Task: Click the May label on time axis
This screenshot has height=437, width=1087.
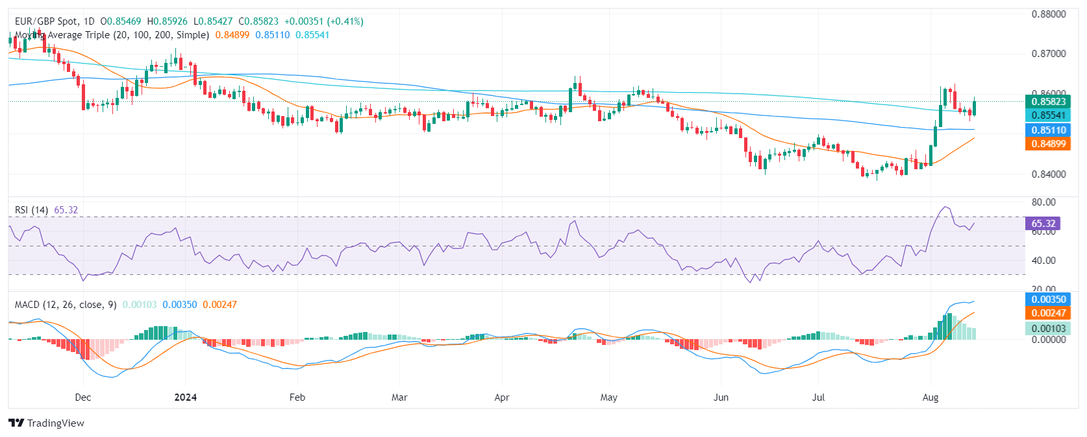Action: [609, 397]
